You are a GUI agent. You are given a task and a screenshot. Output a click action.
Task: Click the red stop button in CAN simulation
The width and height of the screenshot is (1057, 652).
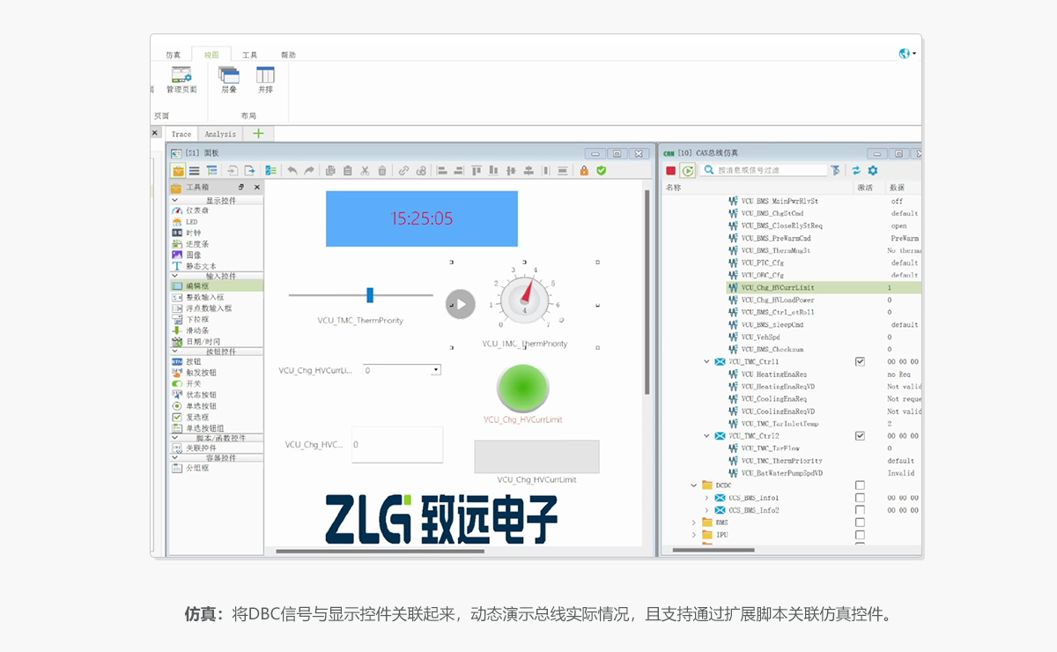click(671, 170)
